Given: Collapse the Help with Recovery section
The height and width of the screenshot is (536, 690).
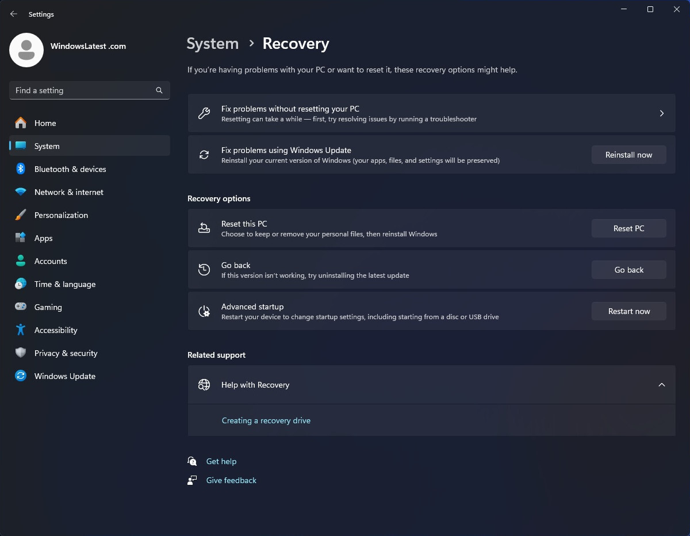Looking at the screenshot, I should click(x=662, y=385).
